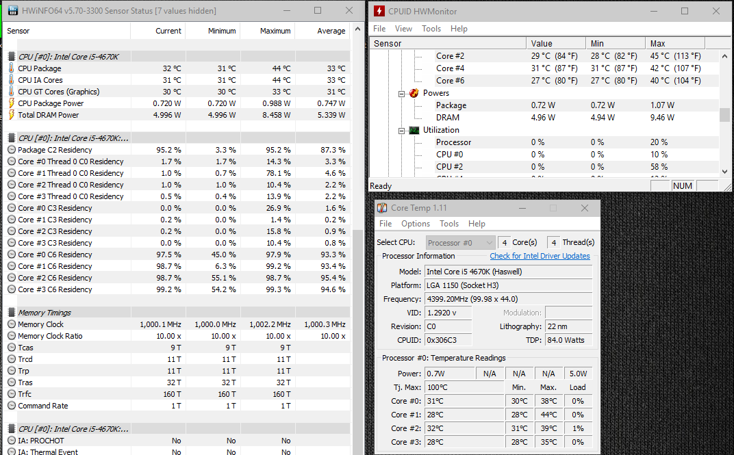Click the Frequency field in Core Temp

coord(508,299)
